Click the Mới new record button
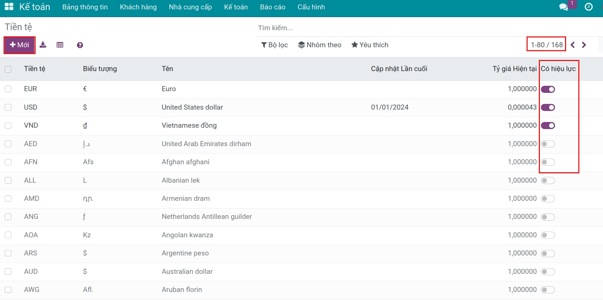 [x=19, y=45]
